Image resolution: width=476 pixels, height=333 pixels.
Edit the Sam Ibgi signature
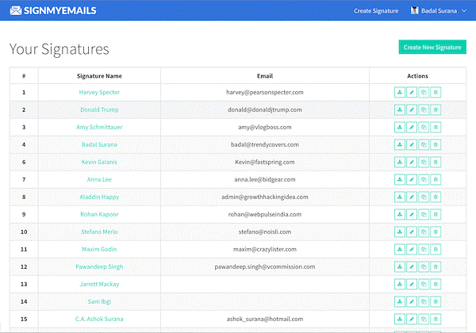pyautogui.click(x=412, y=302)
